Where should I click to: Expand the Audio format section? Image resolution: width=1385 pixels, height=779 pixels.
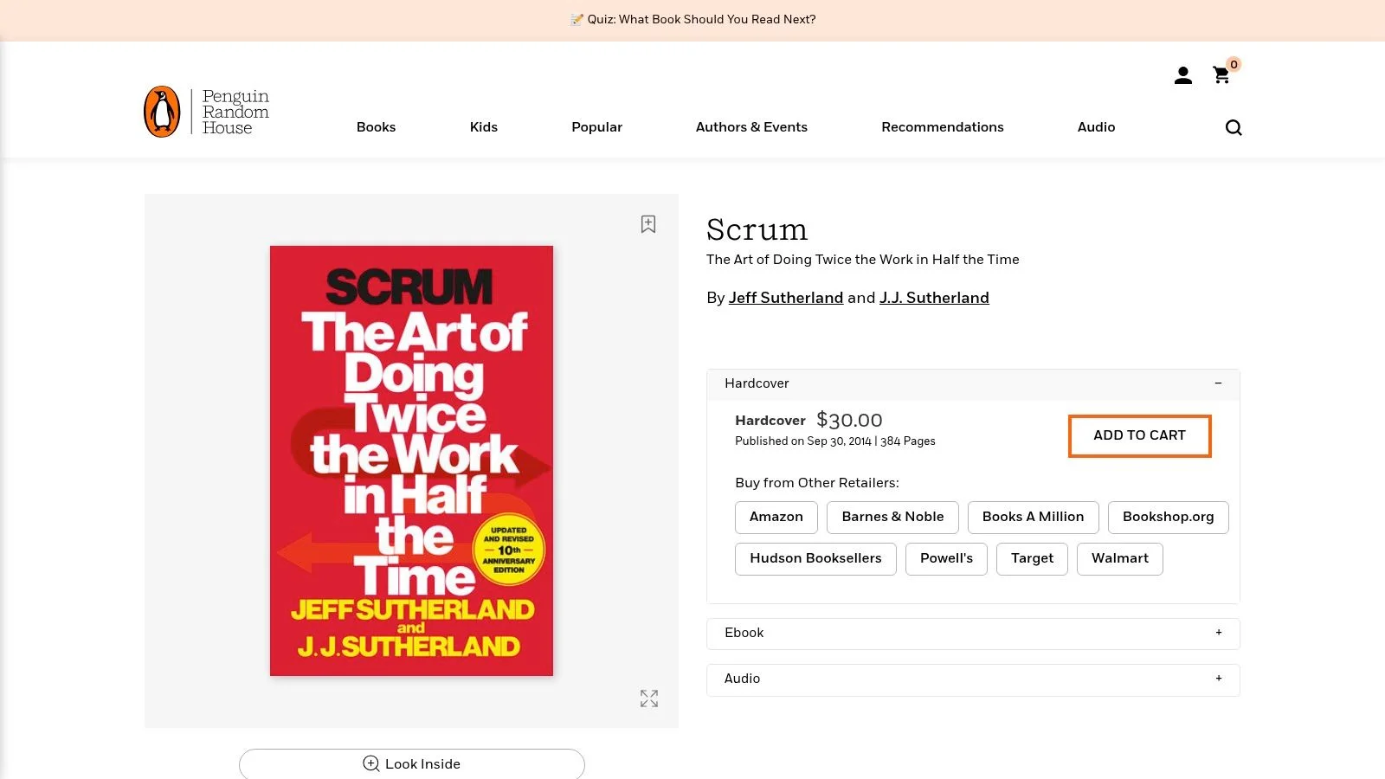pos(973,679)
